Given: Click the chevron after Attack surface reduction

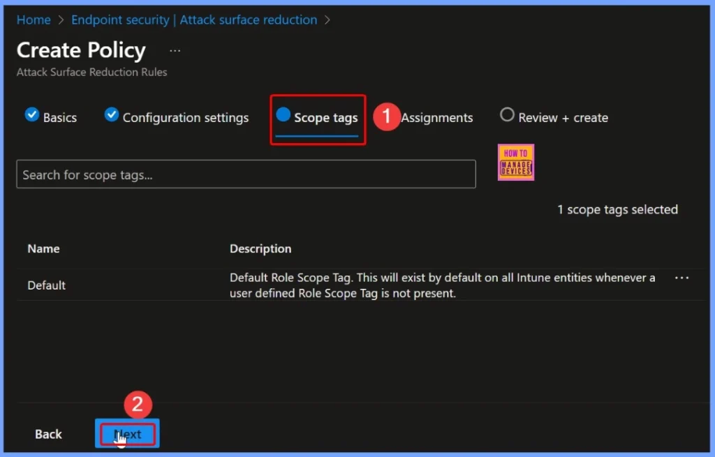Looking at the screenshot, I should [327, 20].
